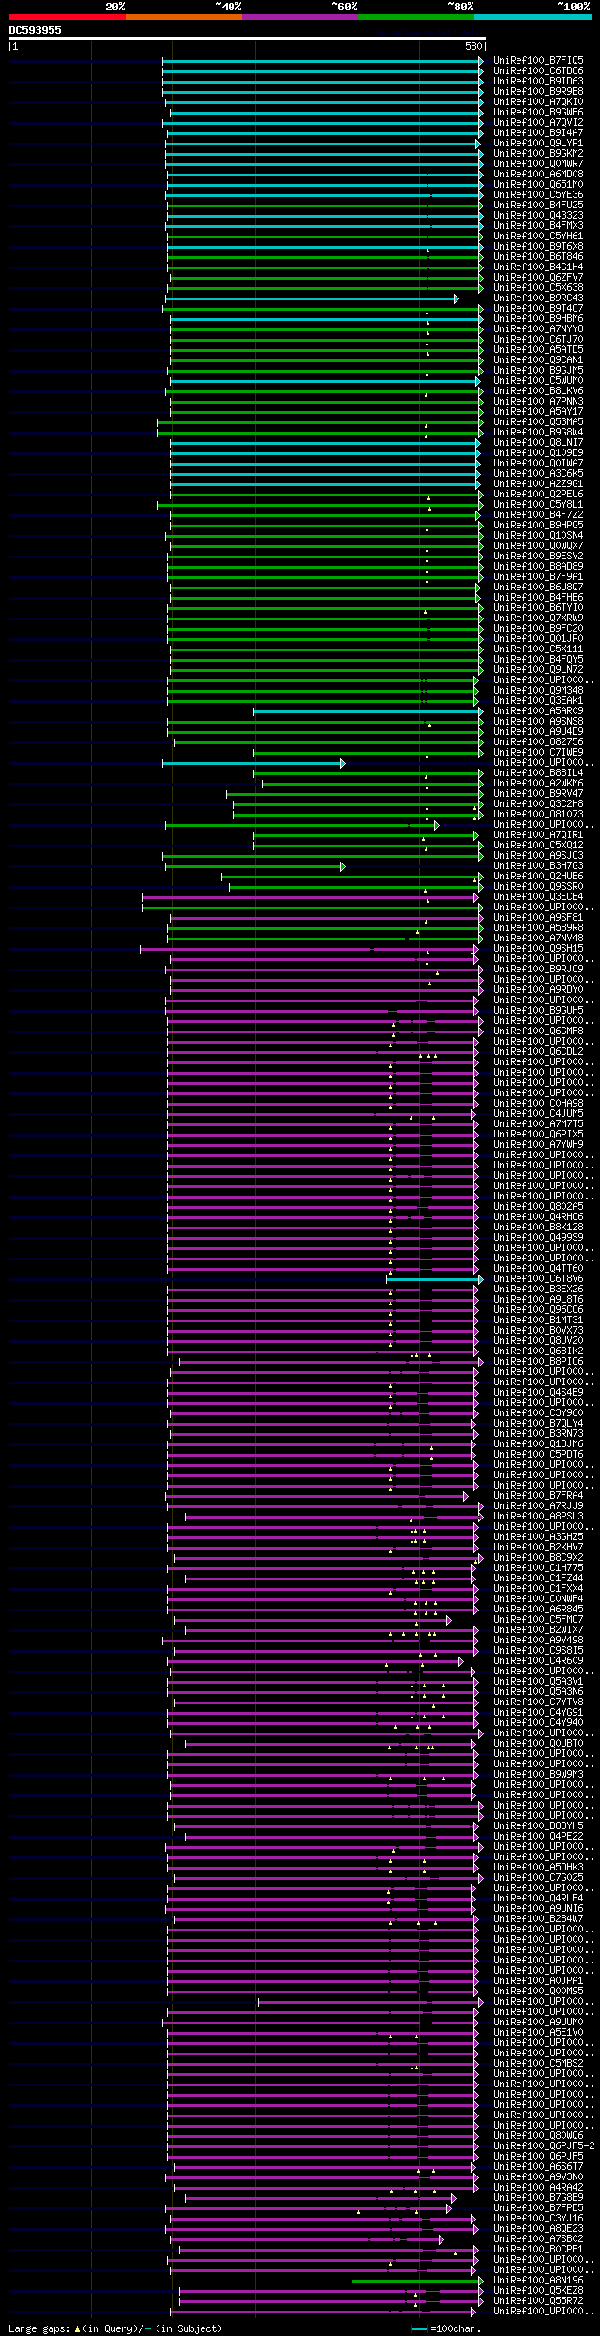Viewport: 600px width, 2336px height.
Task: Select the UniRef100_Q0MWR7 label
Action: 538,163
